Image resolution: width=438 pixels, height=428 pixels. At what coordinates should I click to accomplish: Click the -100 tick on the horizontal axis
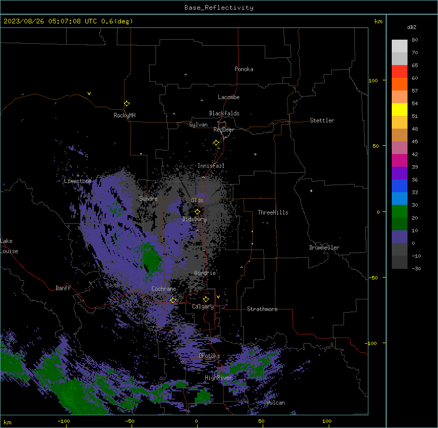coord(64,421)
